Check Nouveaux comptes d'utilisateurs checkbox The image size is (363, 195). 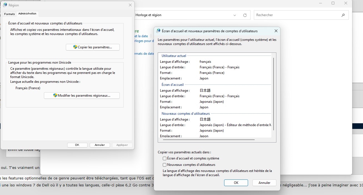pos(165,165)
